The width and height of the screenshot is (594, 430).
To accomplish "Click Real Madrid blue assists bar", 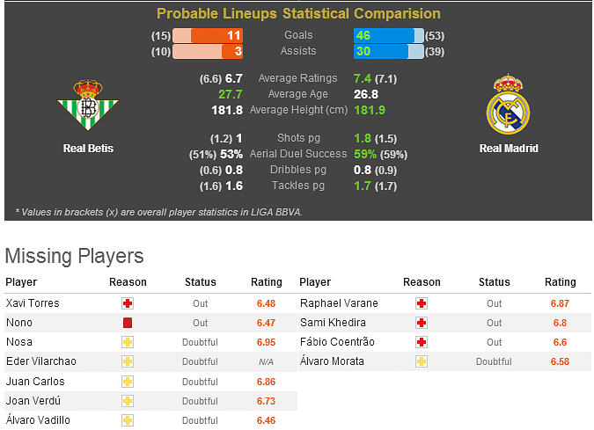I will point(380,52).
